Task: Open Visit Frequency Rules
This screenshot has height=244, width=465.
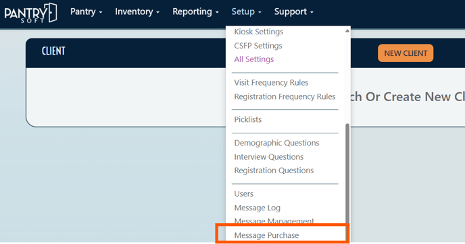Action: tap(271, 82)
